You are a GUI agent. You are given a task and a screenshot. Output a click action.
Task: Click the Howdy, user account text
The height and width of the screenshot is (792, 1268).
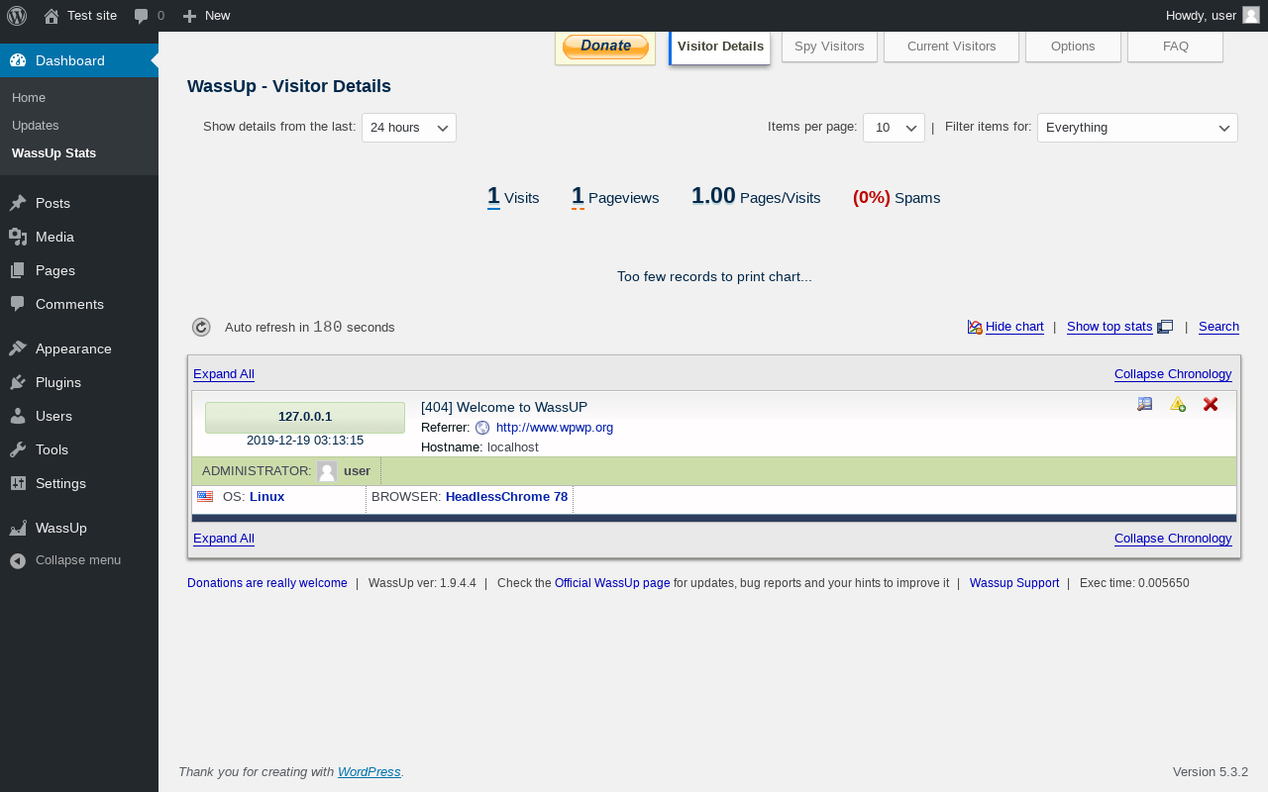(1201, 16)
